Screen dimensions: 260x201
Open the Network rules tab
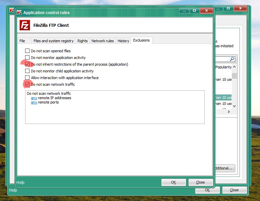click(x=103, y=41)
